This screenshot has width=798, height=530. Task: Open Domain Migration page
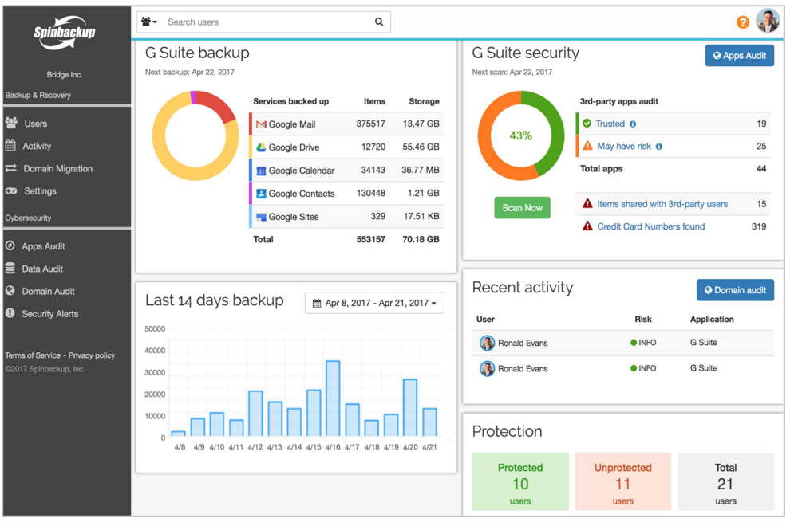click(x=58, y=169)
